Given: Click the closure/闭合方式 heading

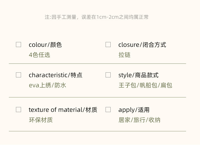Looking at the screenshot, I should click(142, 45).
